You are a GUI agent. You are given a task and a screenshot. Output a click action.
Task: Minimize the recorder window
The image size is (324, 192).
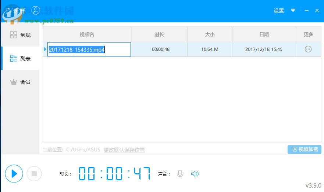(x=307, y=11)
